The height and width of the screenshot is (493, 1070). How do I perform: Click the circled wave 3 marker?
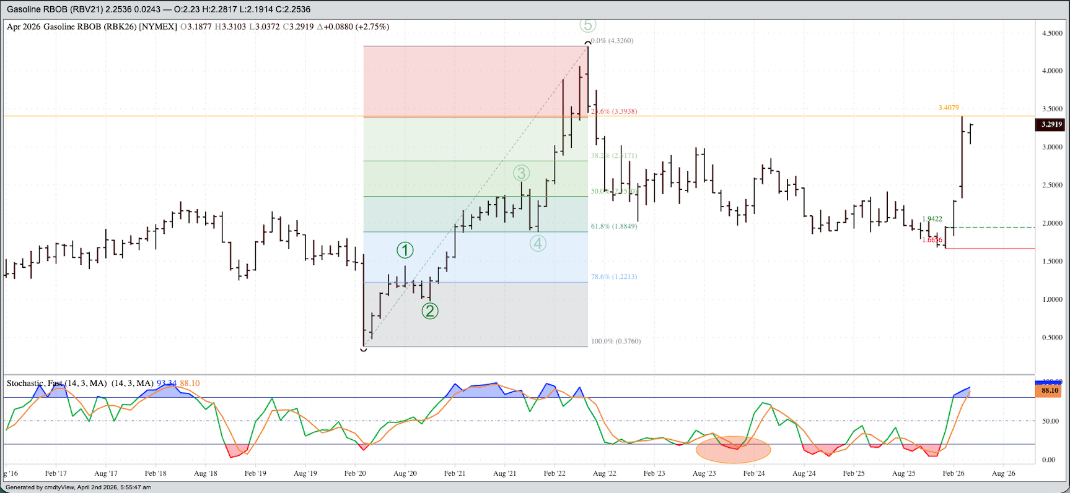pyautogui.click(x=521, y=173)
